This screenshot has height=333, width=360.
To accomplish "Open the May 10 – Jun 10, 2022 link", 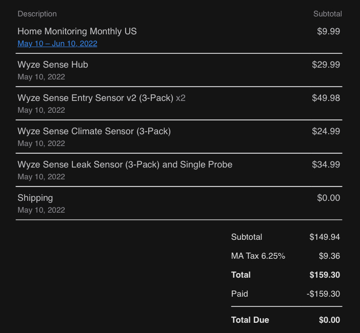I will [57, 44].
